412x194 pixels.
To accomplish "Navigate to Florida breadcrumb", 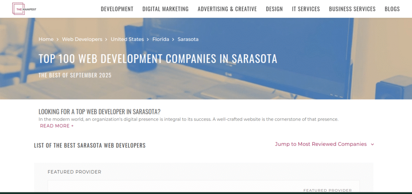I will coord(161,39).
